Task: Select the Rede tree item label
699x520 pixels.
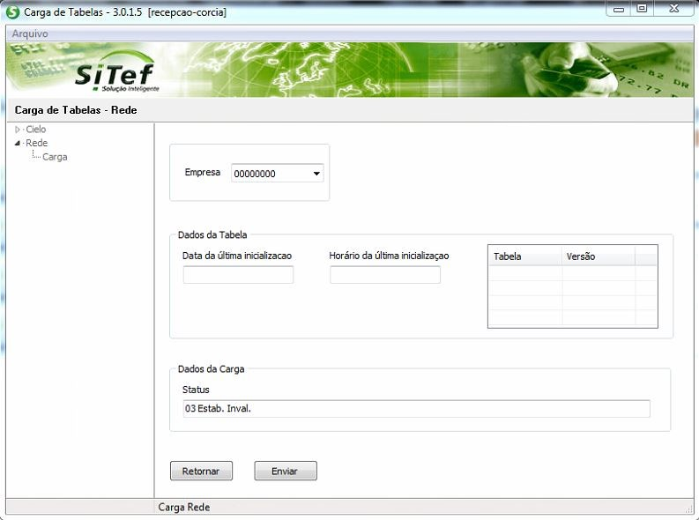Action: point(36,143)
